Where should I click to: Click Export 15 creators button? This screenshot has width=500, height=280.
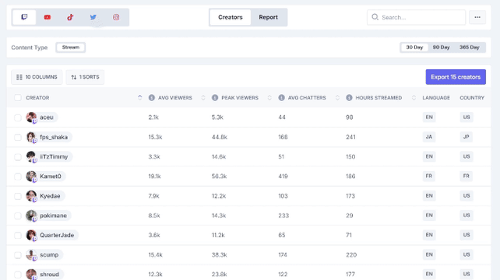456,77
